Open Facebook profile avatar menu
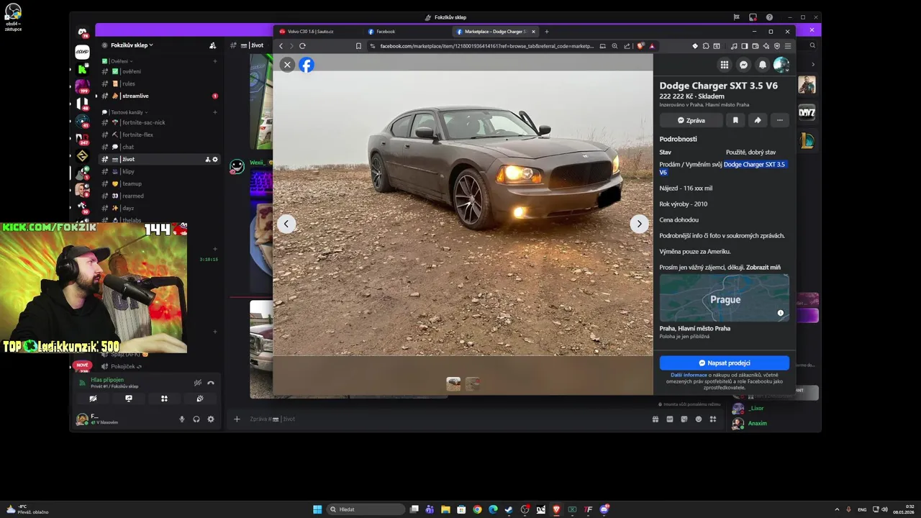921x518 pixels. (x=781, y=65)
